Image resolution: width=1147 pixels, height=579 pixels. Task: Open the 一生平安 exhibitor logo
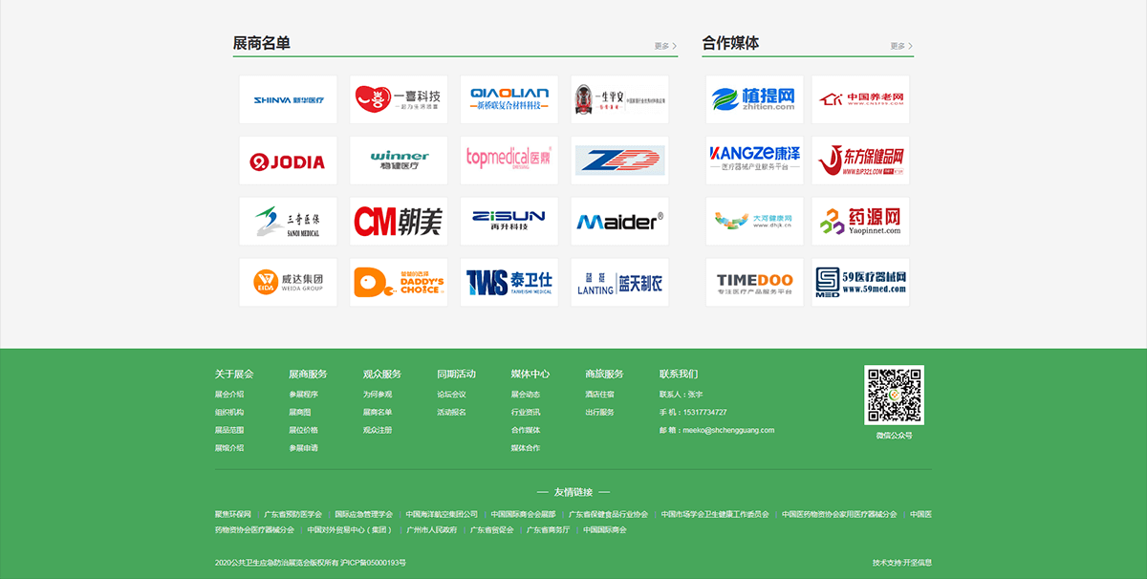620,99
